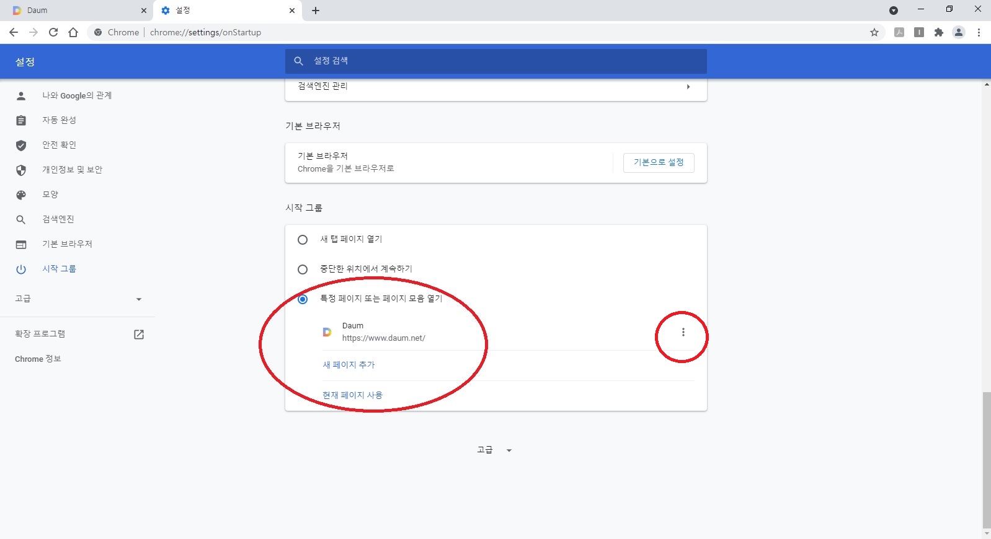Click the magnifier icon beside 검색엔진
The image size is (991, 539).
click(21, 220)
